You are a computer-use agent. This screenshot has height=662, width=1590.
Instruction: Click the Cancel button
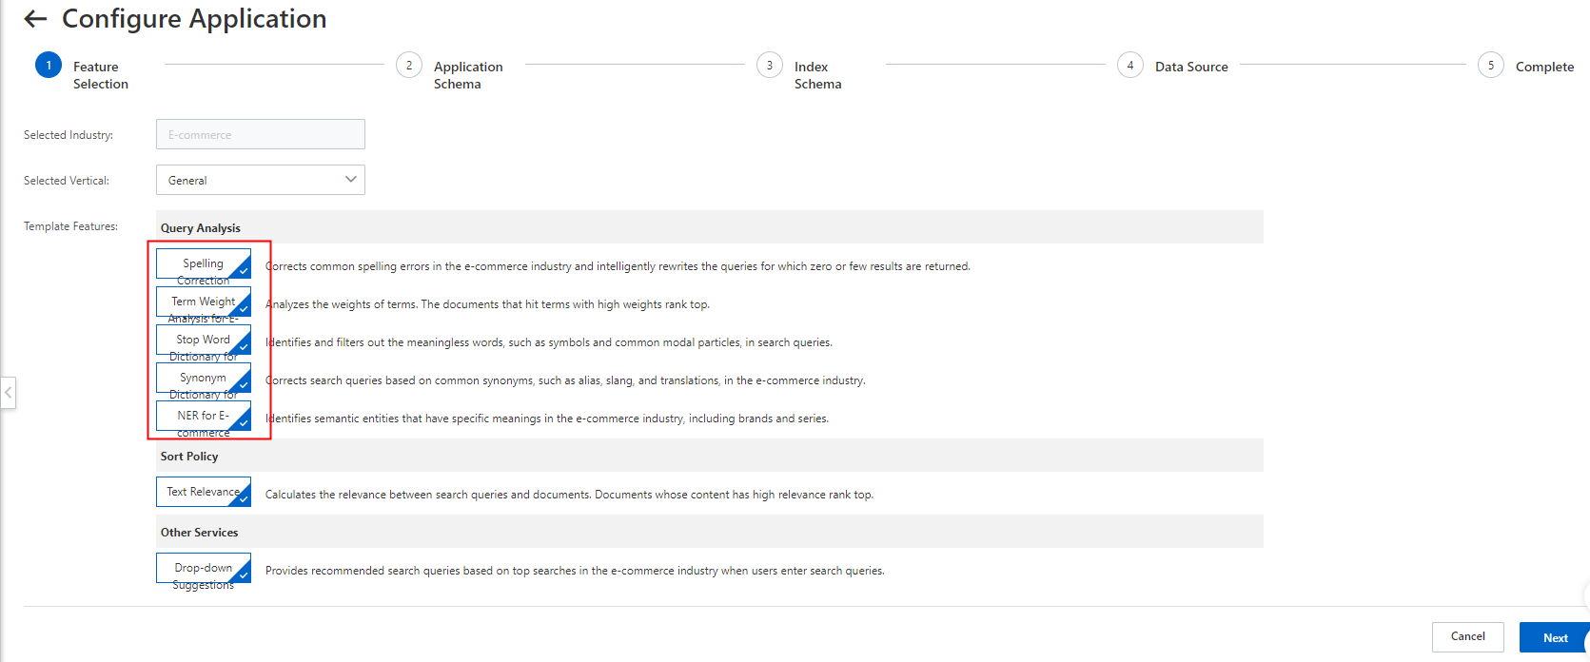pos(1467,637)
